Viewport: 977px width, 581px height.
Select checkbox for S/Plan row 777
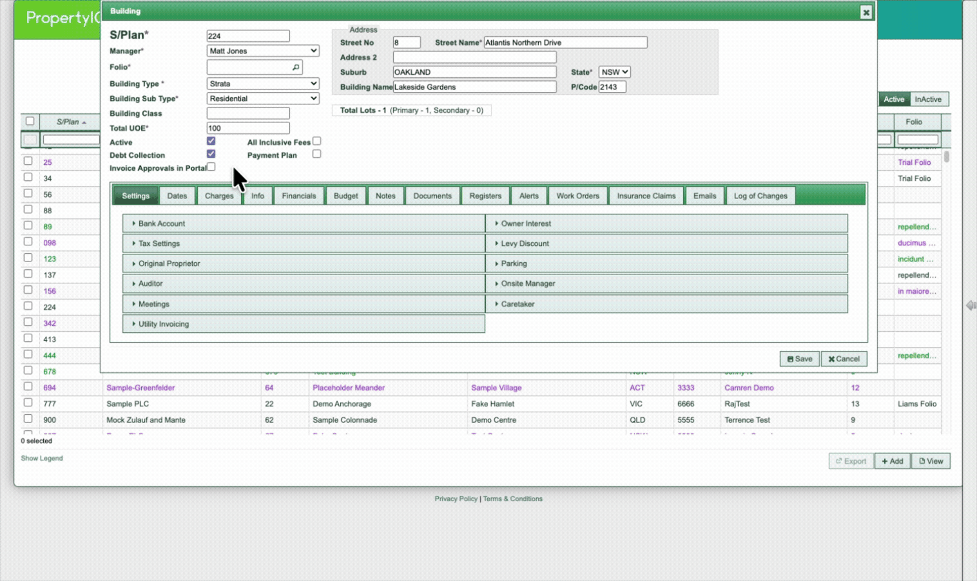[x=28, y=403]
